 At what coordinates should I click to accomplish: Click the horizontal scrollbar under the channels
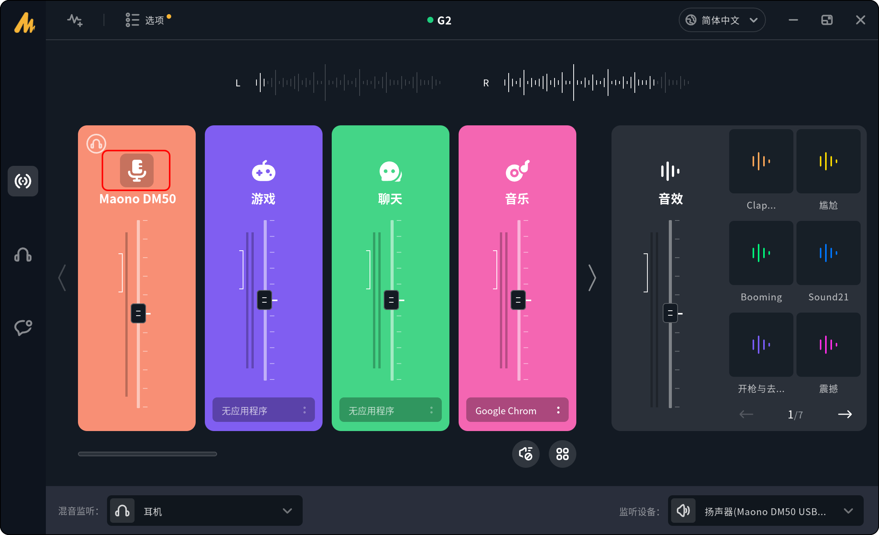pos(148,454)
